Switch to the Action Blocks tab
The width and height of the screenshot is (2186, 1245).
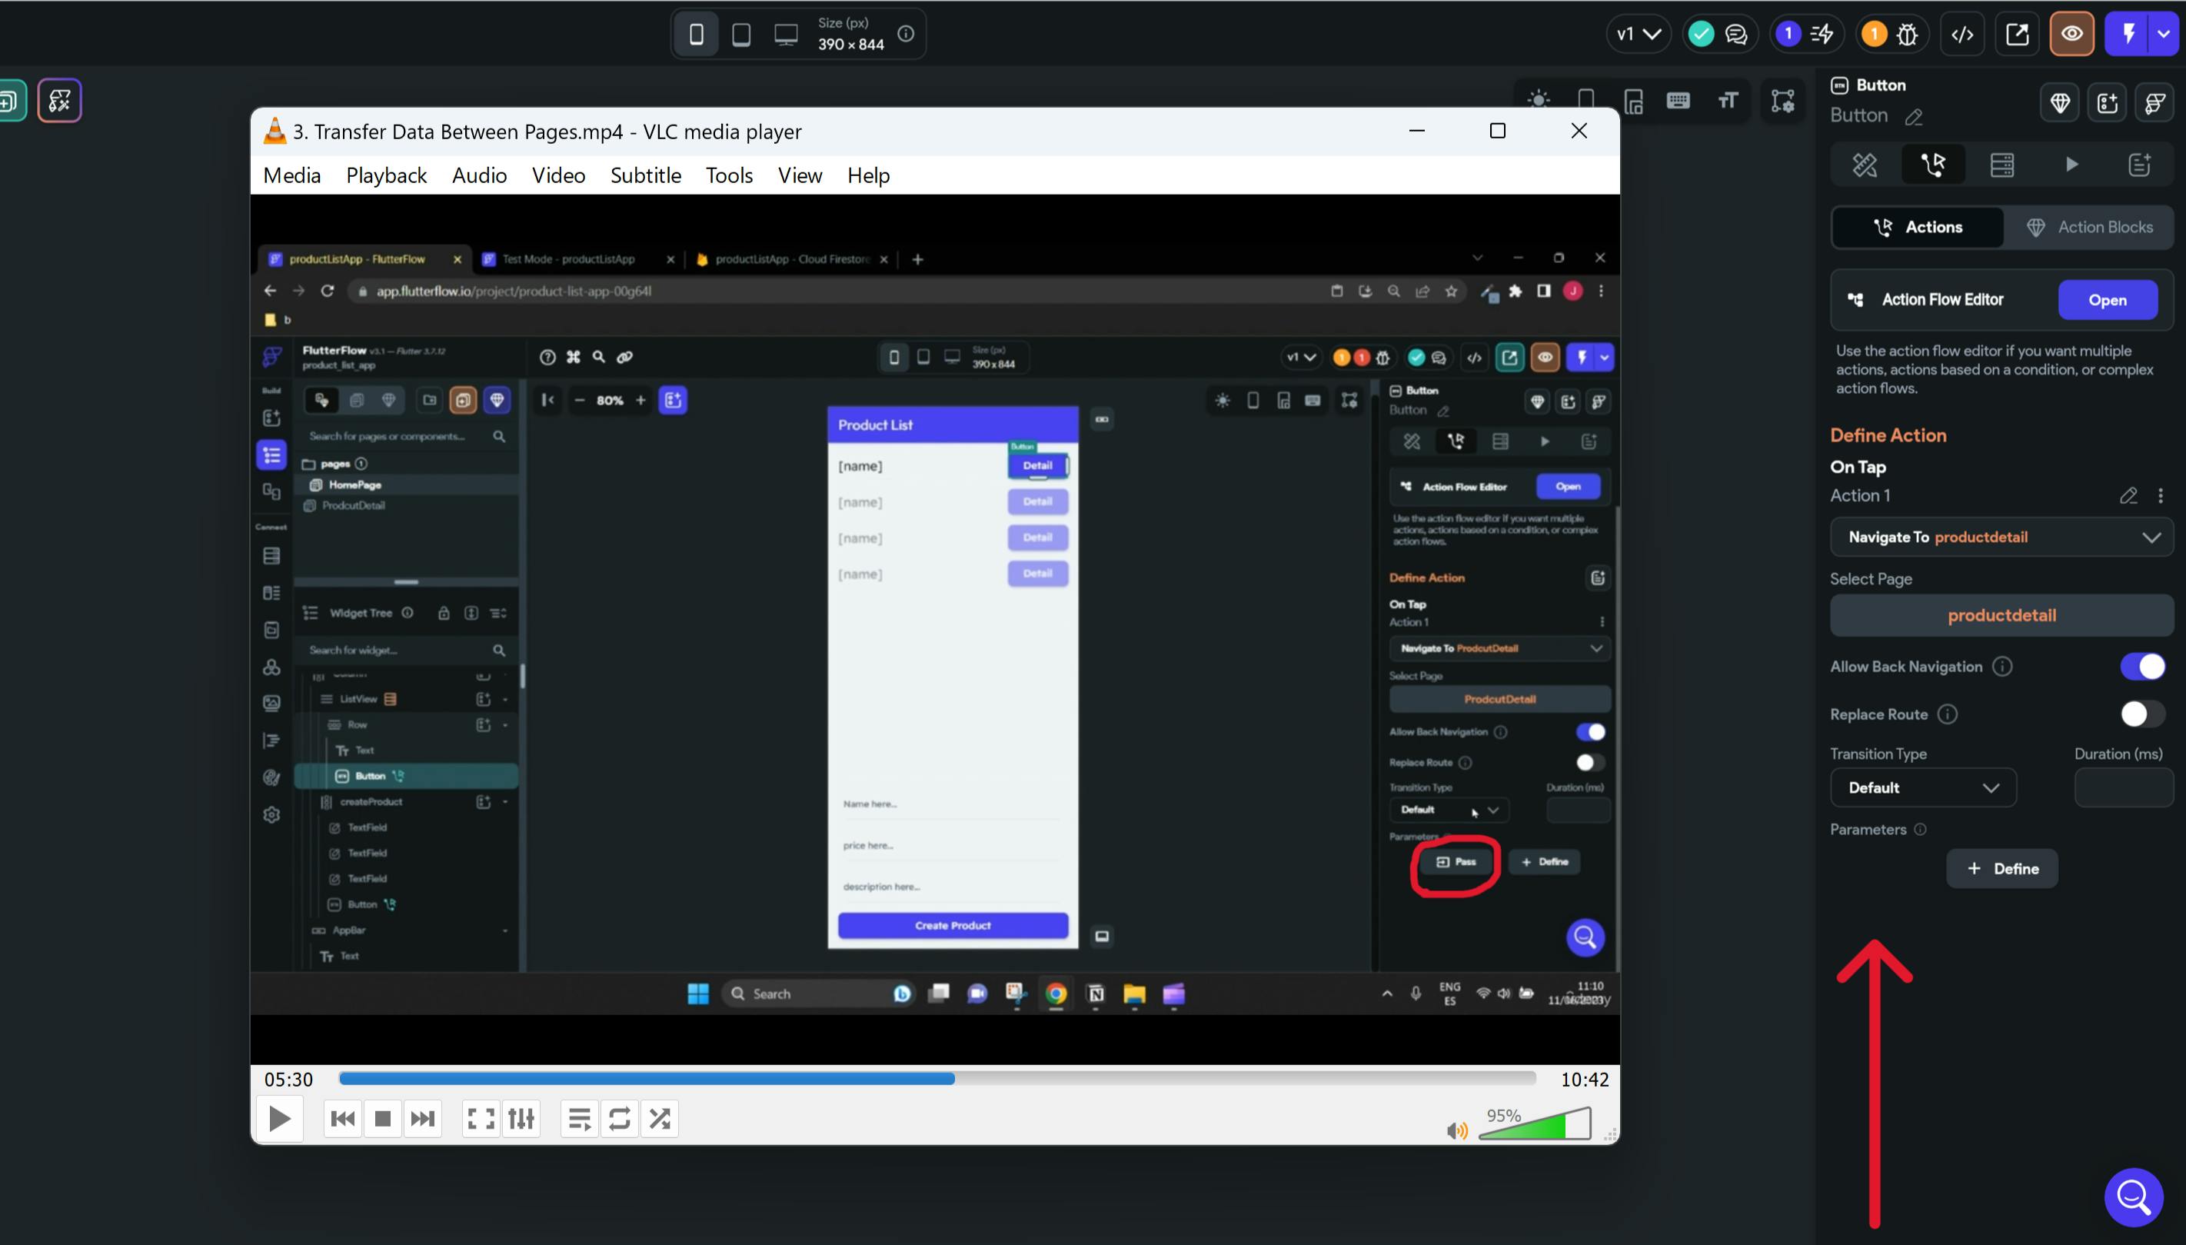[x=2088, y=228]
